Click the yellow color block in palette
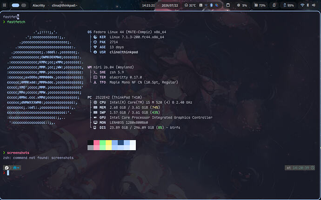The height and width of the screenshot is (200, 321). click(108, 142)
